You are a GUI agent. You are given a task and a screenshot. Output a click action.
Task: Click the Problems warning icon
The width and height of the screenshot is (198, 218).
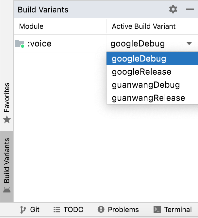[x=101, y=209]
